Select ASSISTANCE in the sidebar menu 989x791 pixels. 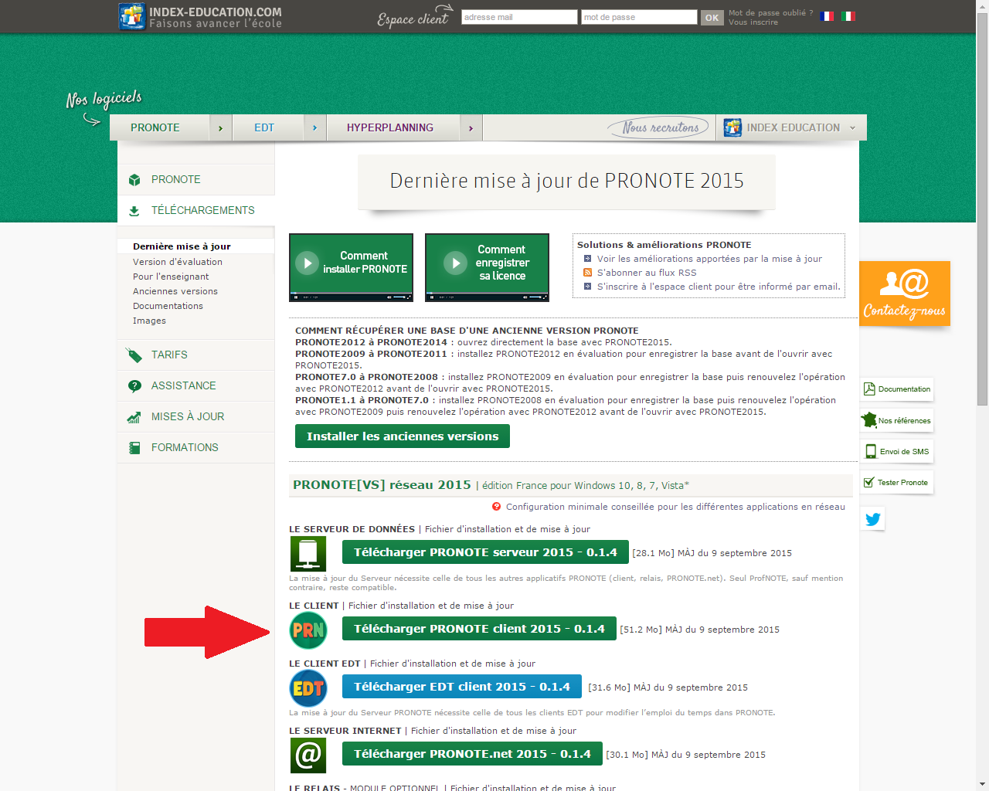[x=183, y=385]
